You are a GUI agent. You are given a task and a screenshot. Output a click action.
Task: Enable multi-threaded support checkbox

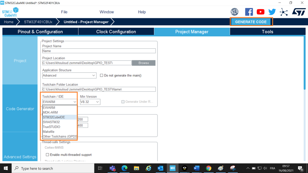[47, 155]
